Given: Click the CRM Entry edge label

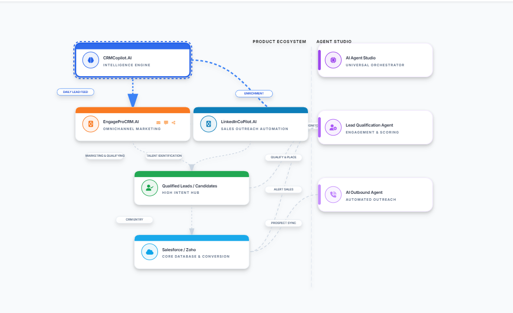Looking at the screenshot, I should (x=134, y=220).
